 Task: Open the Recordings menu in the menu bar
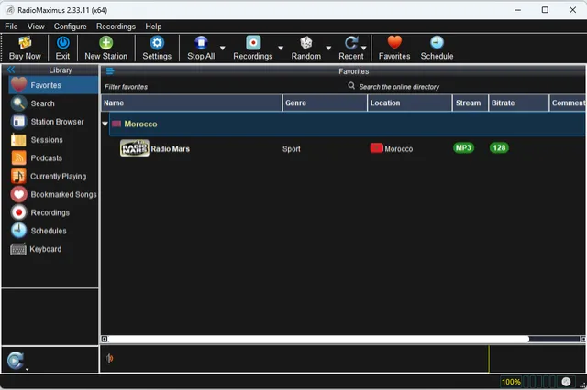[116, 27]
